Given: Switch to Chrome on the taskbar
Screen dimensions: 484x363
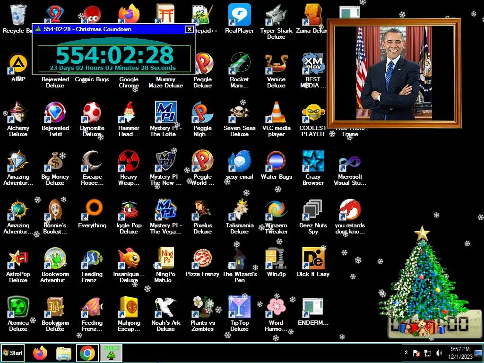Looking at the screenshot, I should point(87,353).
